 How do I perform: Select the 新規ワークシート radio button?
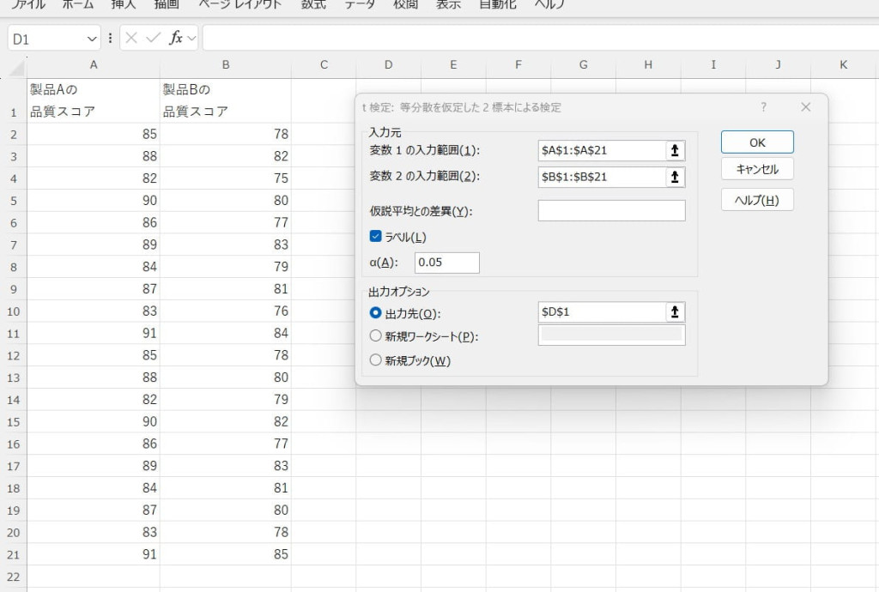[x=375, y=336]
